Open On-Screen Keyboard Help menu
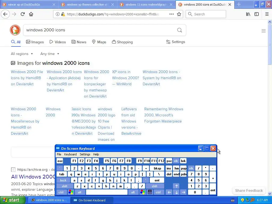This screenshot has width=272, height=204. click(96, 154)
